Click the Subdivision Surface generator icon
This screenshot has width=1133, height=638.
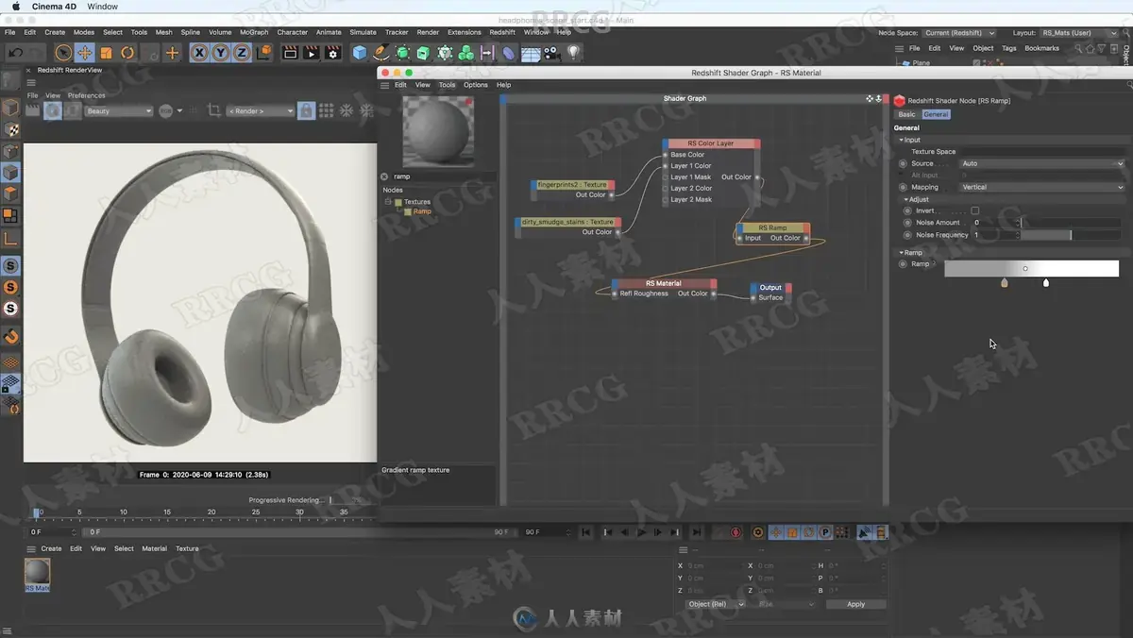pos(403,53)
